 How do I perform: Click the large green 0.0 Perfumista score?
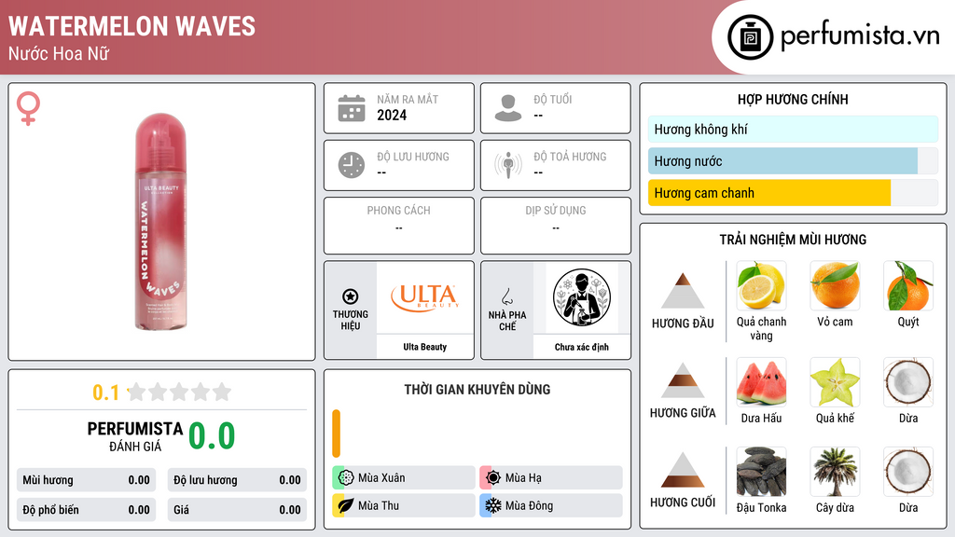tap(212, 436)
